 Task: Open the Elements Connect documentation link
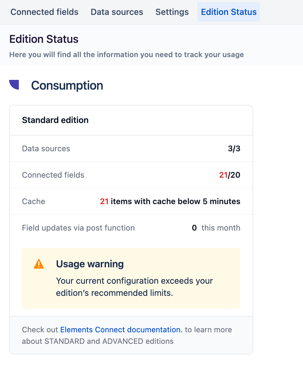(121, 330)
